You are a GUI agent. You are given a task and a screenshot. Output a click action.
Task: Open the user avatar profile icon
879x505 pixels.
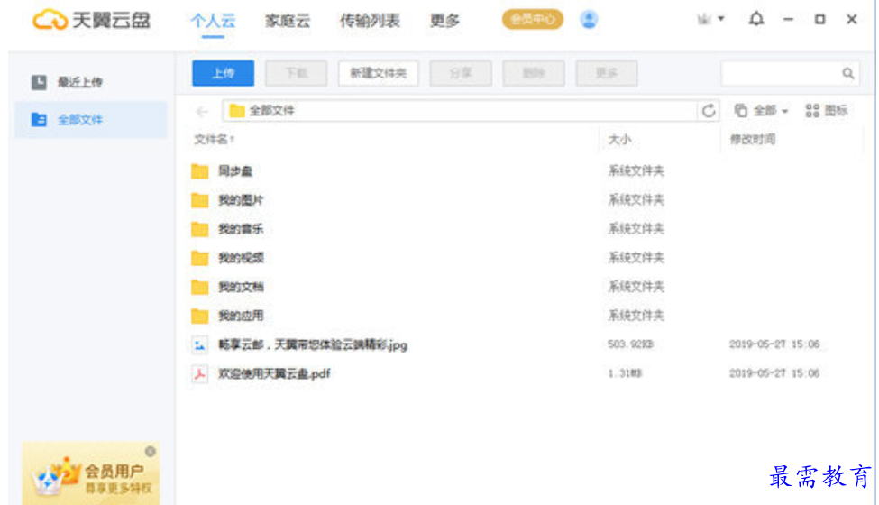[x=589, y=20]
